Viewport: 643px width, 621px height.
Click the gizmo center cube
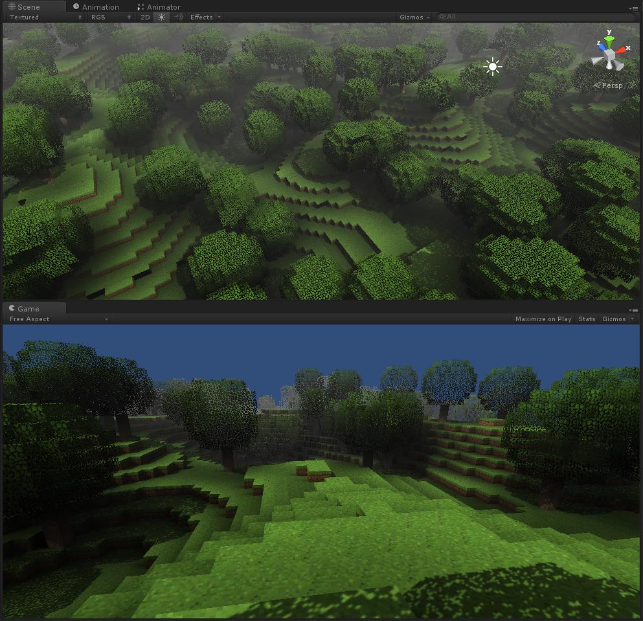click(610, 54)
